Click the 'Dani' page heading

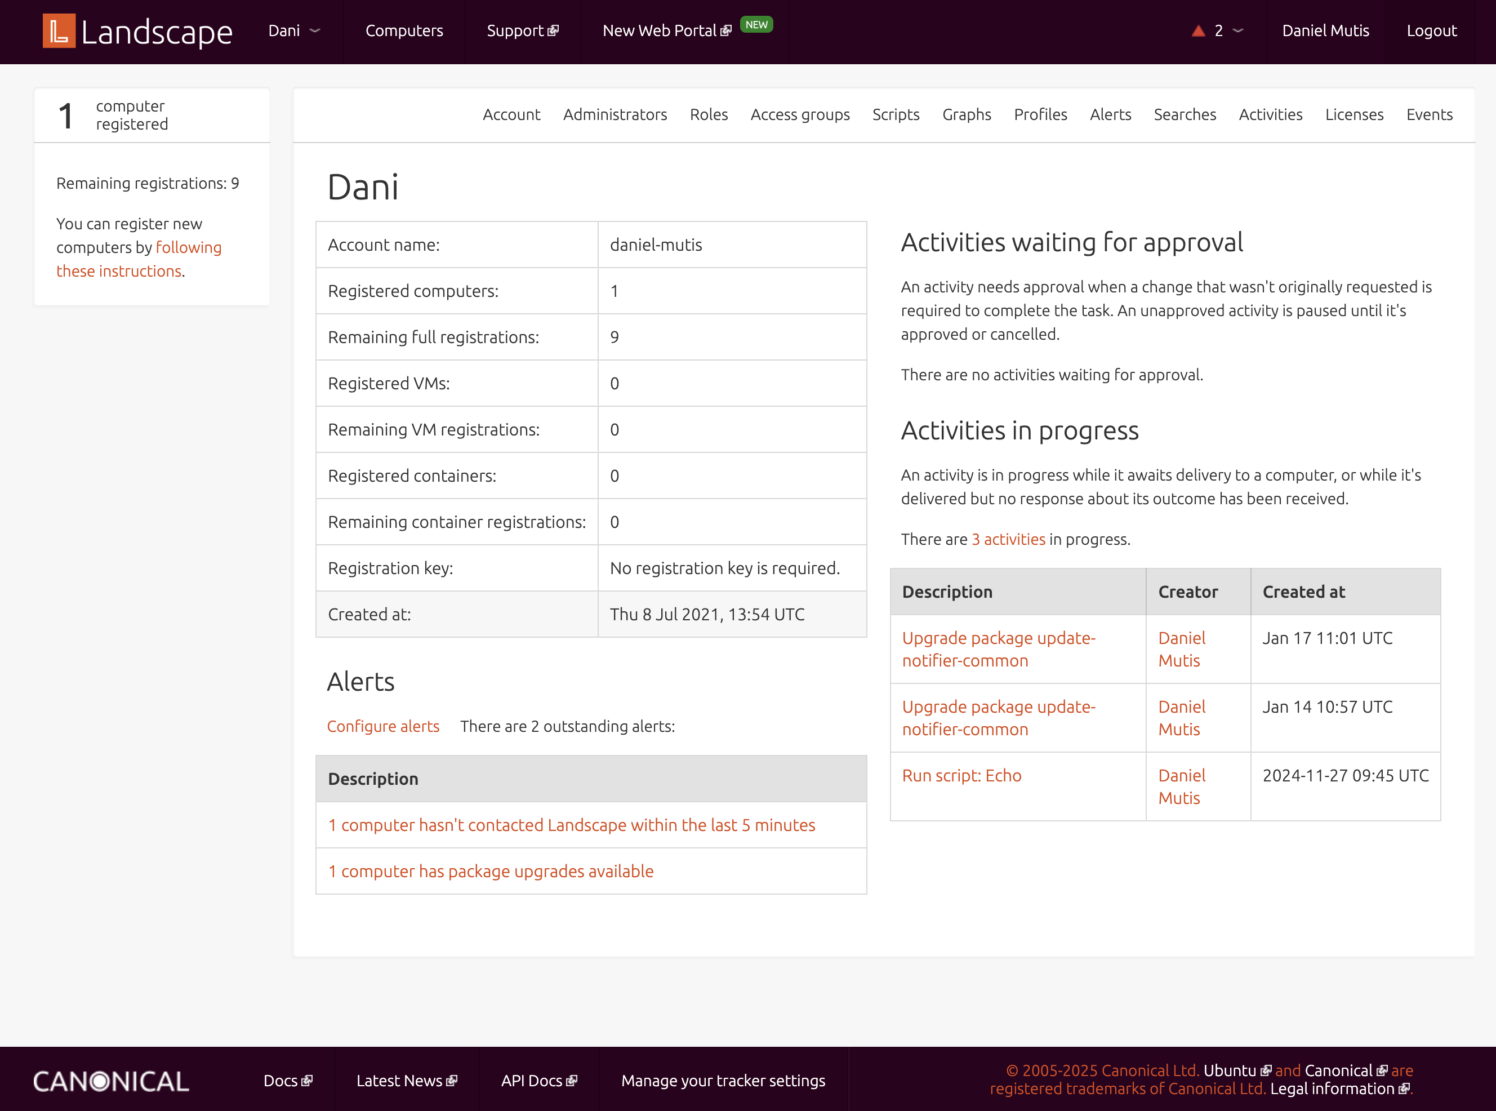[x=362, y=188]
